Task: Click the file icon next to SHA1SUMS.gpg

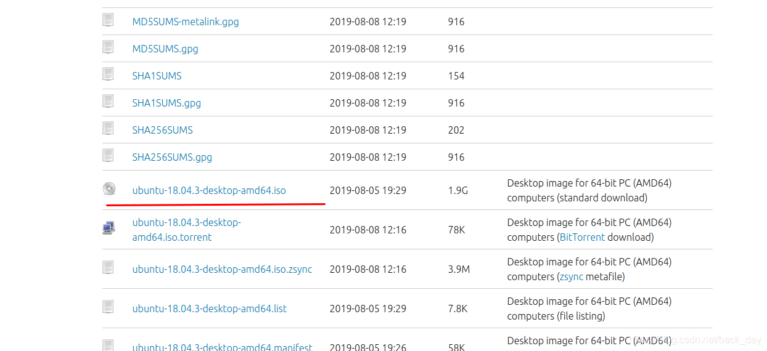Action: coord(109,100)
